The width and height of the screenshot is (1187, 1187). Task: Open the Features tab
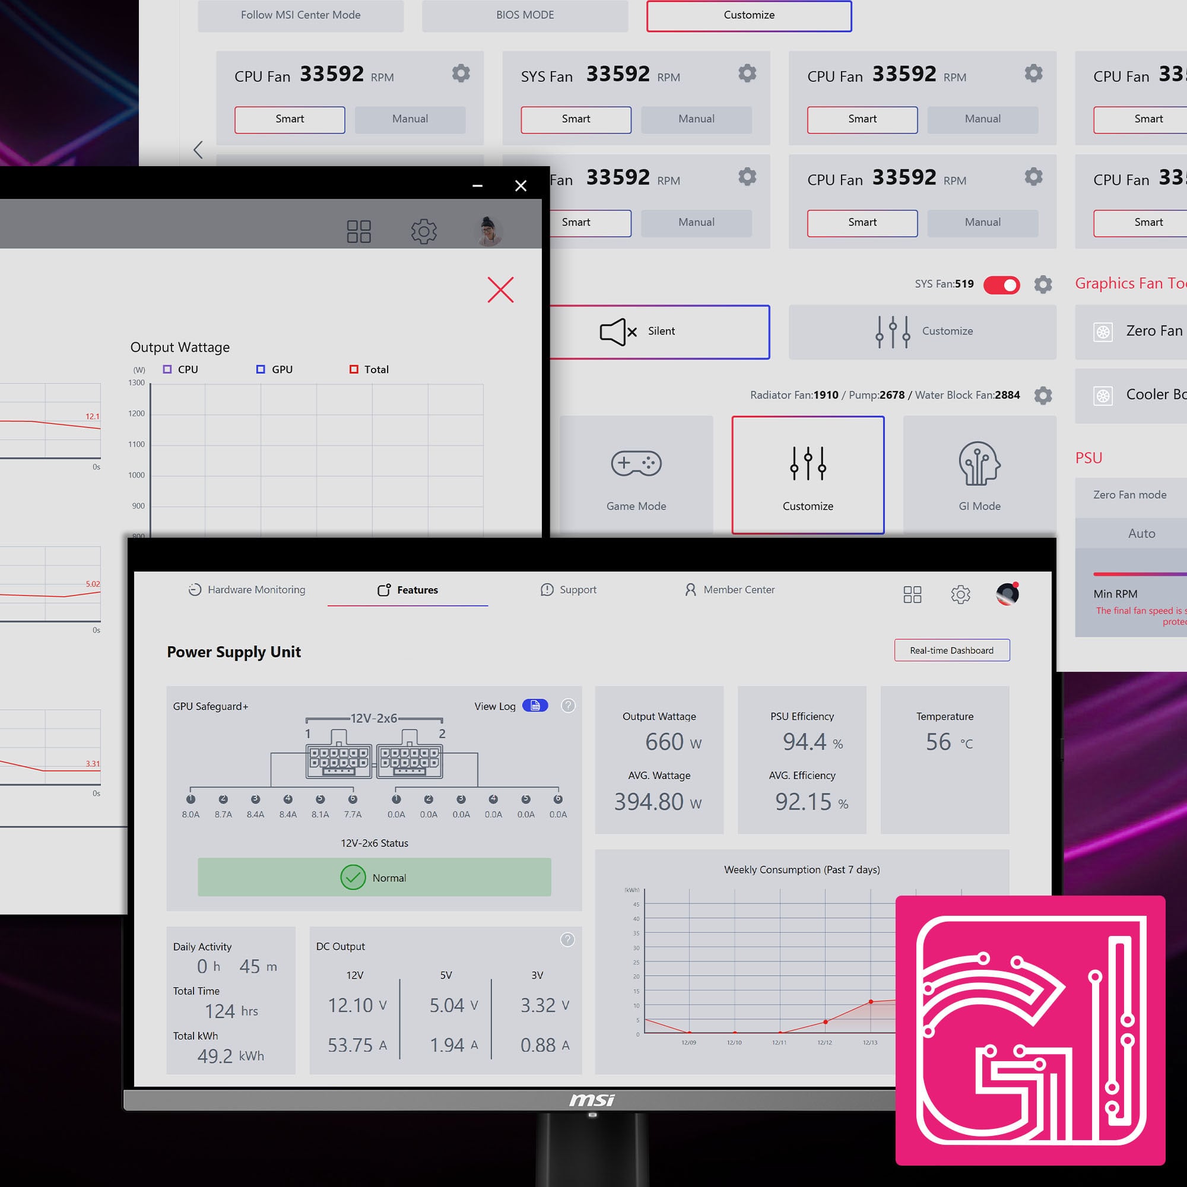[407, 590]
